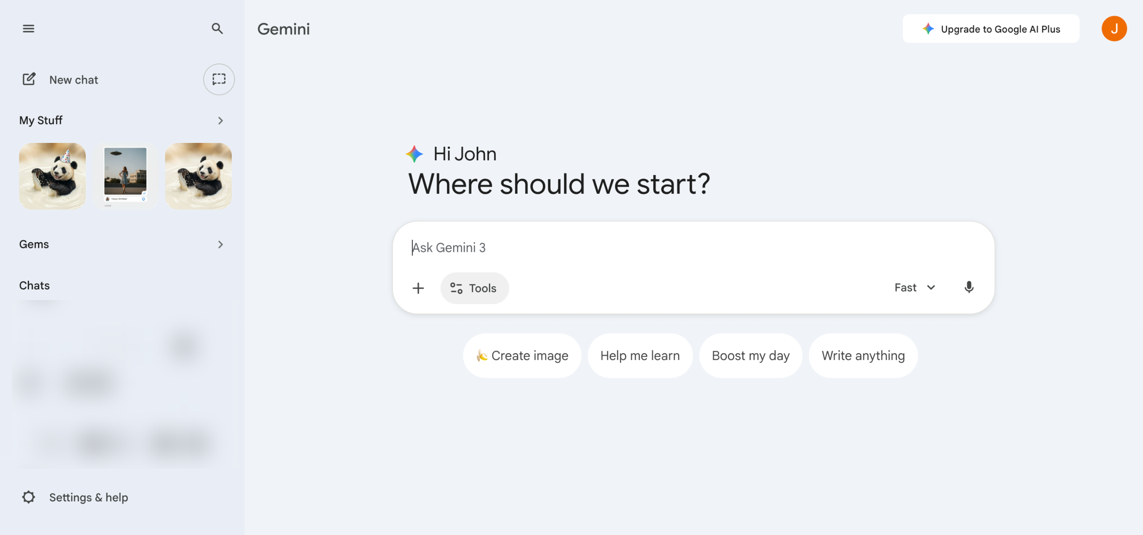The height and width of the screenshot is (535, 1143).
Task: Open the Gems section label
Action: (34, 244)
